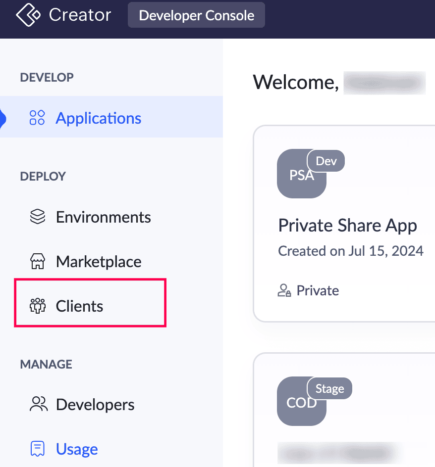Click the Applications grid icon

[x=37, y=118]
